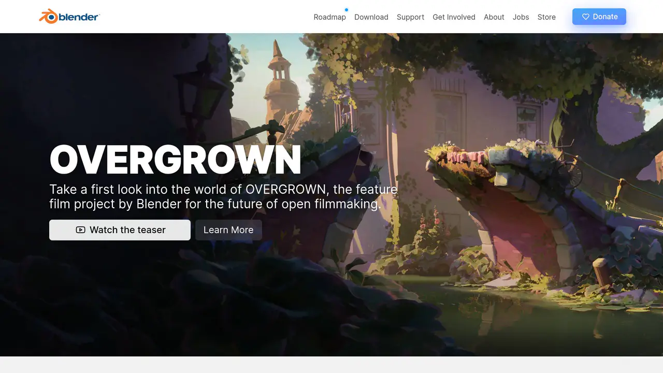
Task: Go to the Download page
Action: (x=371, y=17)
